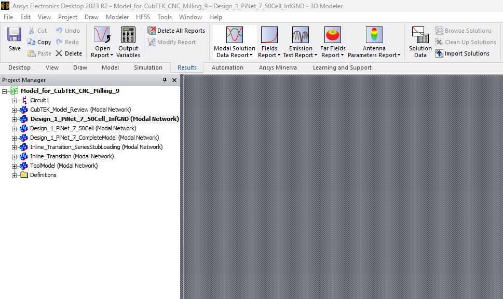503x299 pixels.
Task: Expand Design_1_PiNet_7_50Cell_InfGND node
Action: pyautogui.click(x=14, y=119)
